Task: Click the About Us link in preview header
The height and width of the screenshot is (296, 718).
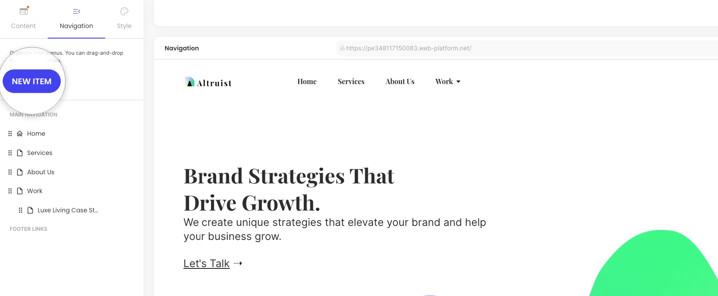Action: click(400, 81)
